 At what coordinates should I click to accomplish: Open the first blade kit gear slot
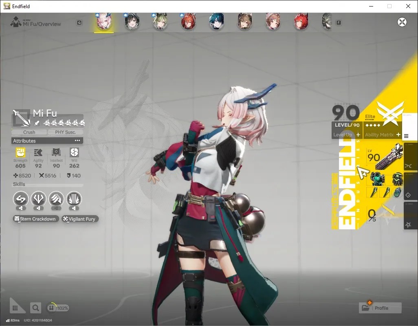pyautogui.click(x=373, y=192)
